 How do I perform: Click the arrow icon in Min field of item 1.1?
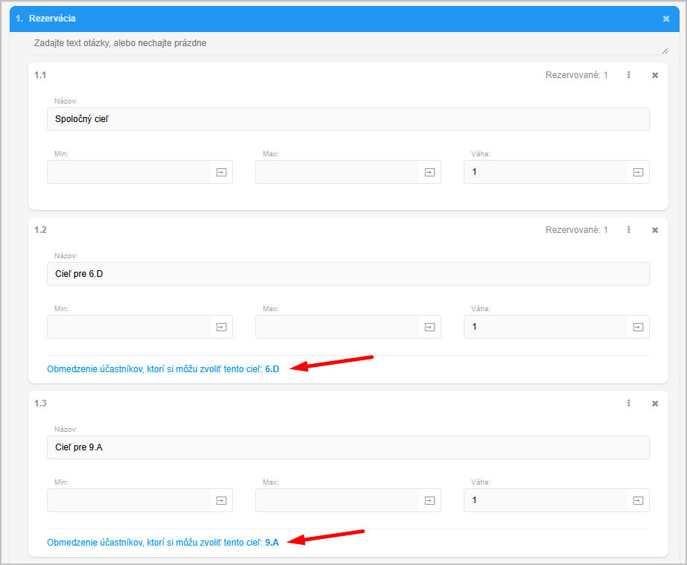221,172
